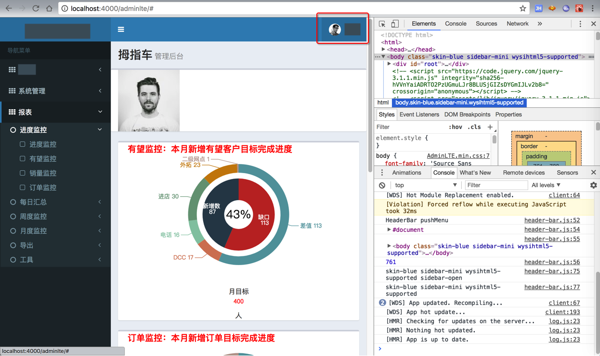Screen dimensions: 600x356
Task: Click the browser forward arrow
Action: tap(22, 8)
